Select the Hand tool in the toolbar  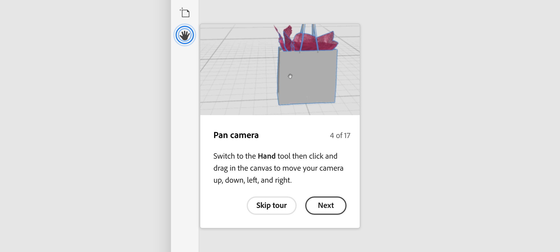[x=185, y=35]
